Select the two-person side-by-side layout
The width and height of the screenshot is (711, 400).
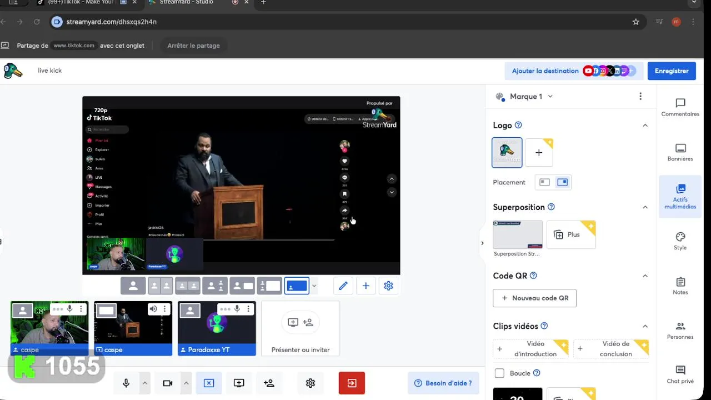click(x=160, y=286)
